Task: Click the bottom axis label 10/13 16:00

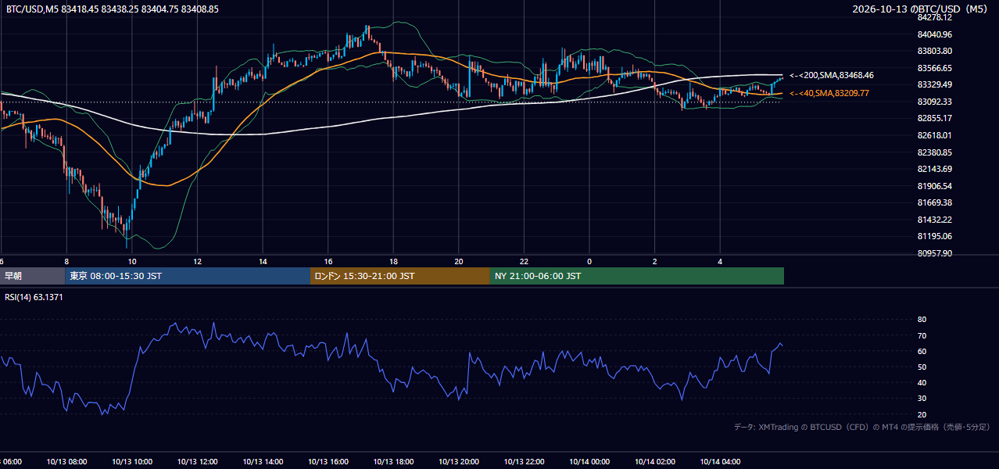Action: 328,461
